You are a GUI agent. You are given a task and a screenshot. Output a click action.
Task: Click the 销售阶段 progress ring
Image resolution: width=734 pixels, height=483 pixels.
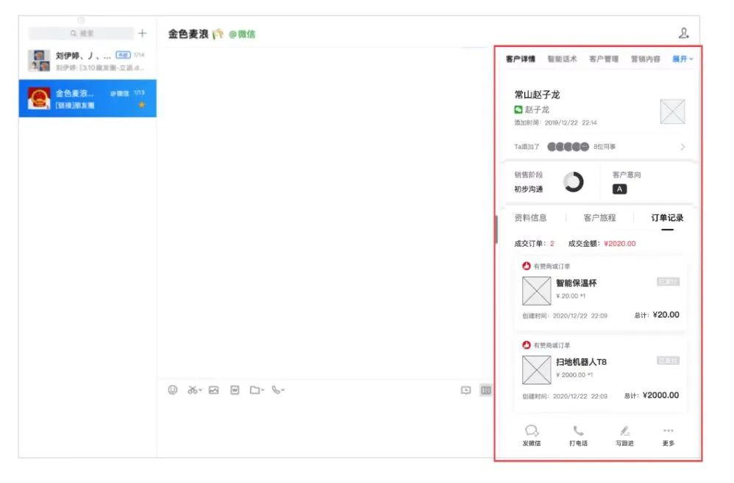click(x=573, y=182)
